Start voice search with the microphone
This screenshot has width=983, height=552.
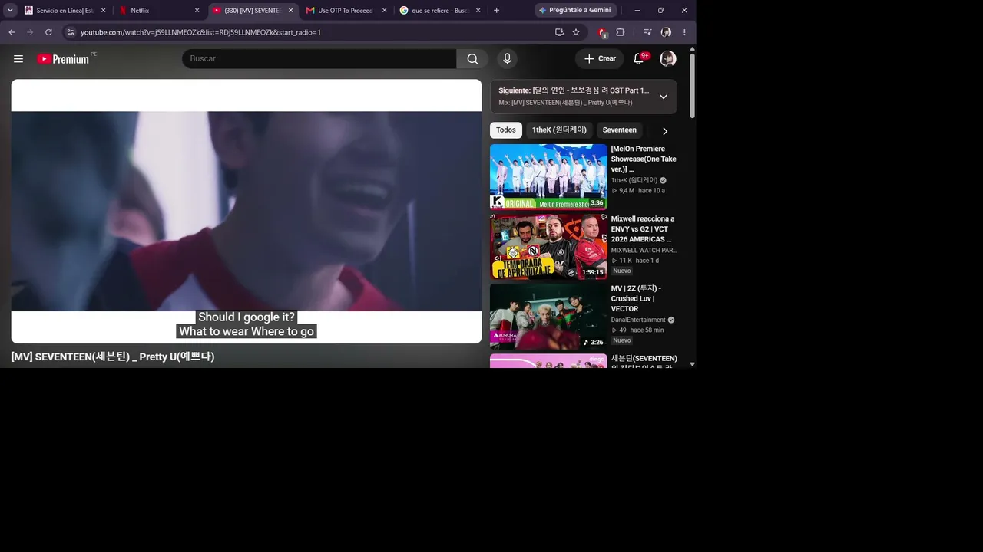[x=507, y=59]
